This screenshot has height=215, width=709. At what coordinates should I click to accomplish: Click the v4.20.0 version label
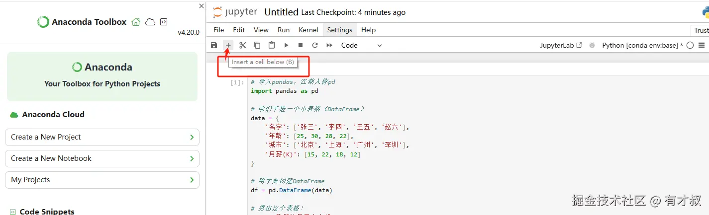[x=189, y=32]
